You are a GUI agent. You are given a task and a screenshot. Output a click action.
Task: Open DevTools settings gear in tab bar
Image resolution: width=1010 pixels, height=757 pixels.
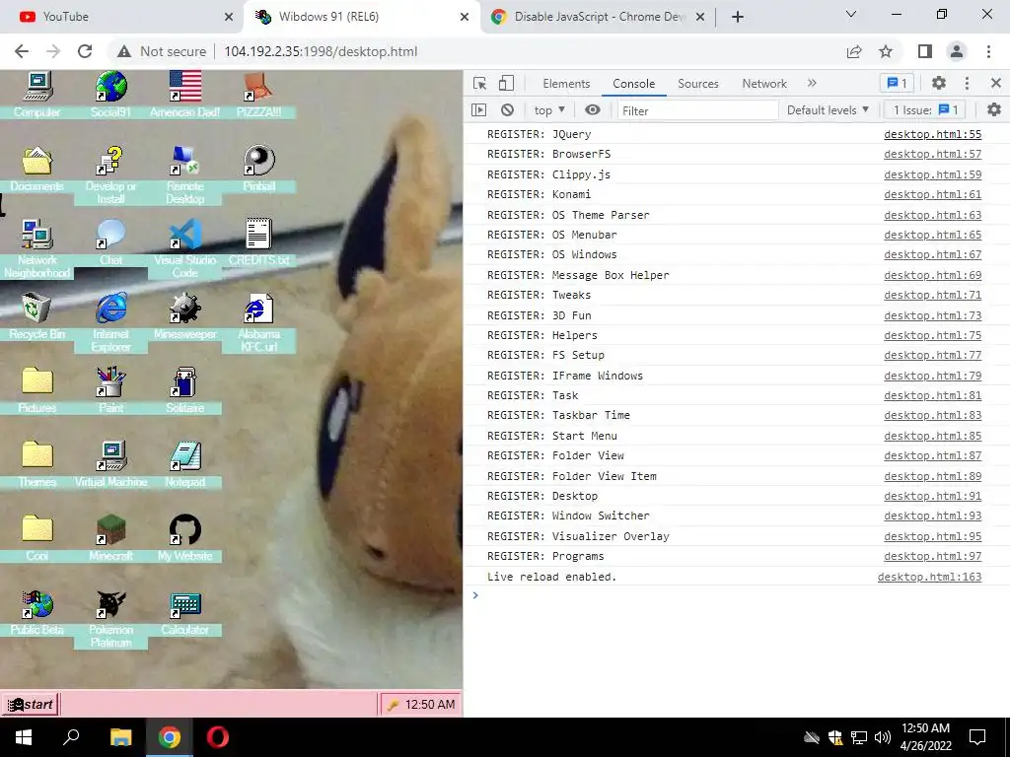939,83
